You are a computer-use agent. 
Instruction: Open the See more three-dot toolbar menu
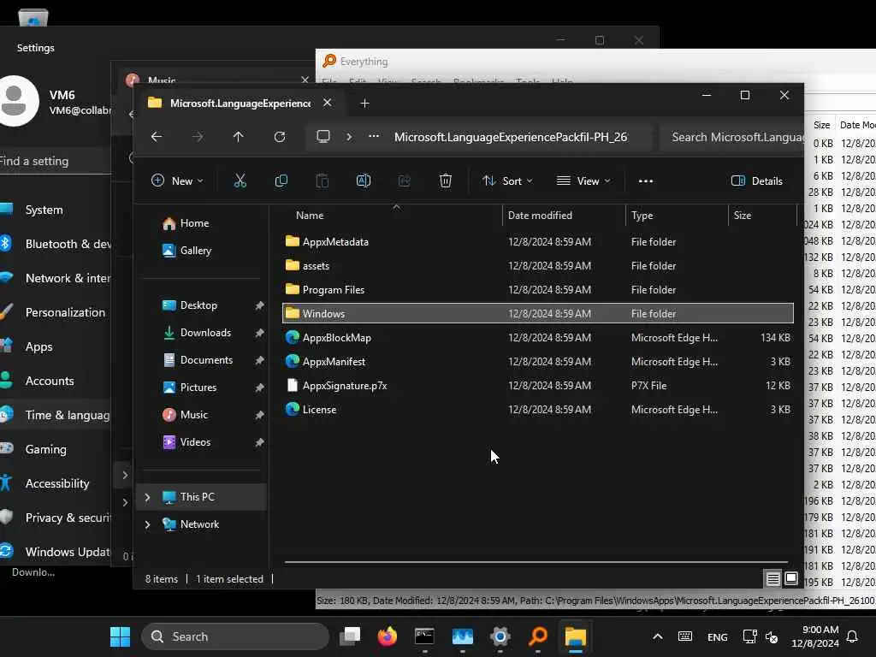click(646, 181)
